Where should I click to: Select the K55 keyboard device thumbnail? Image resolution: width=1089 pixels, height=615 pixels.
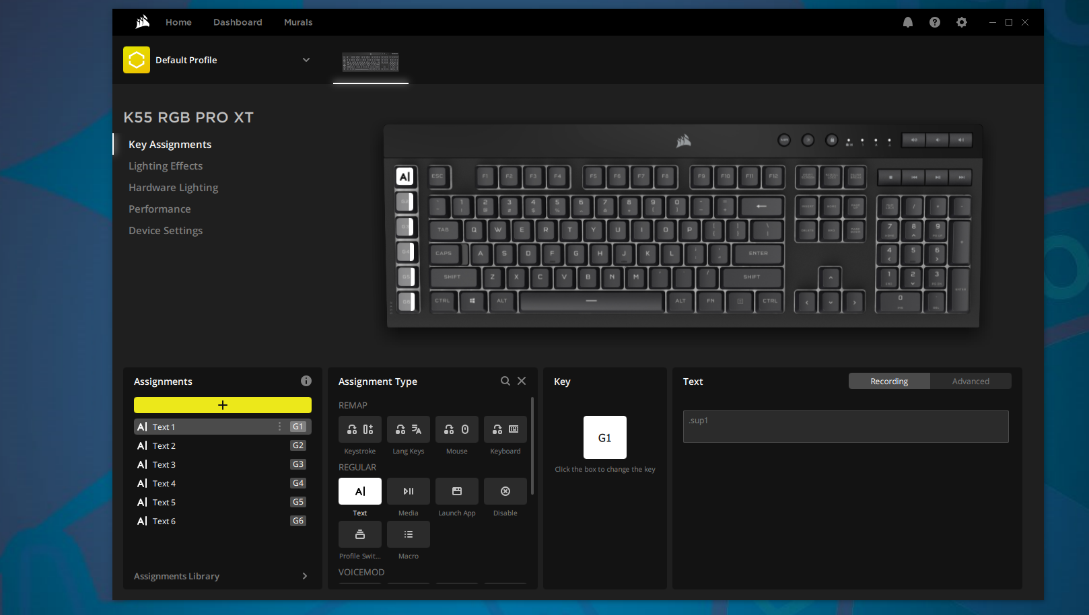[371, 63]
